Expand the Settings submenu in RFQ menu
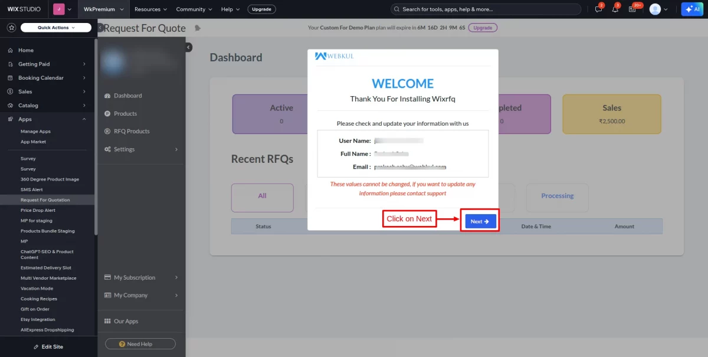Viewport: 708px width, 357px height. click(x=176, y=149)
